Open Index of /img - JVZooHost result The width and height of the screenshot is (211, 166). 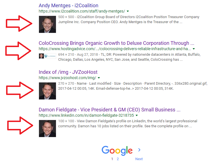coord(68,72)
